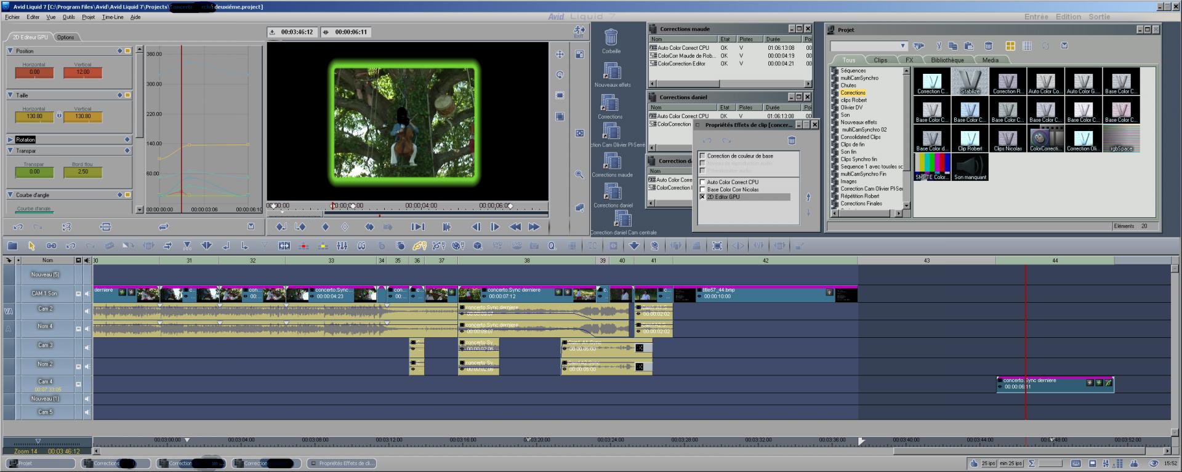
Task: Click the Propriétés Effets de clip taskbar button
Action: pyautogui.click(x=342, y=463)
